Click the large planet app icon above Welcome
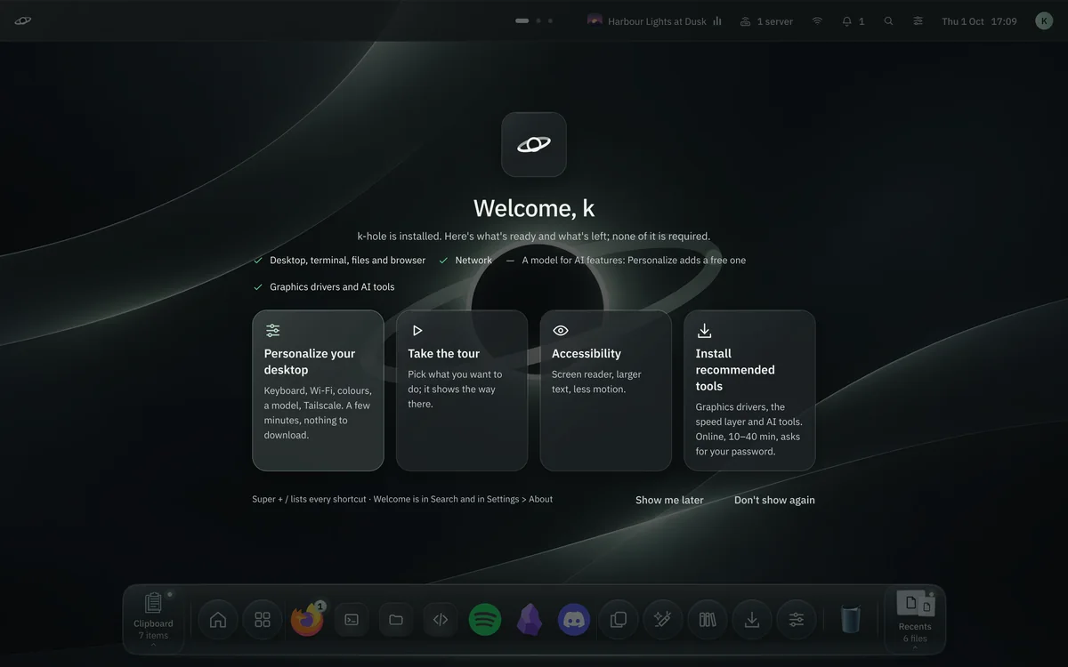Image resolution: width=1068 pixels, height=667 pixels. [x=534, y=144]
